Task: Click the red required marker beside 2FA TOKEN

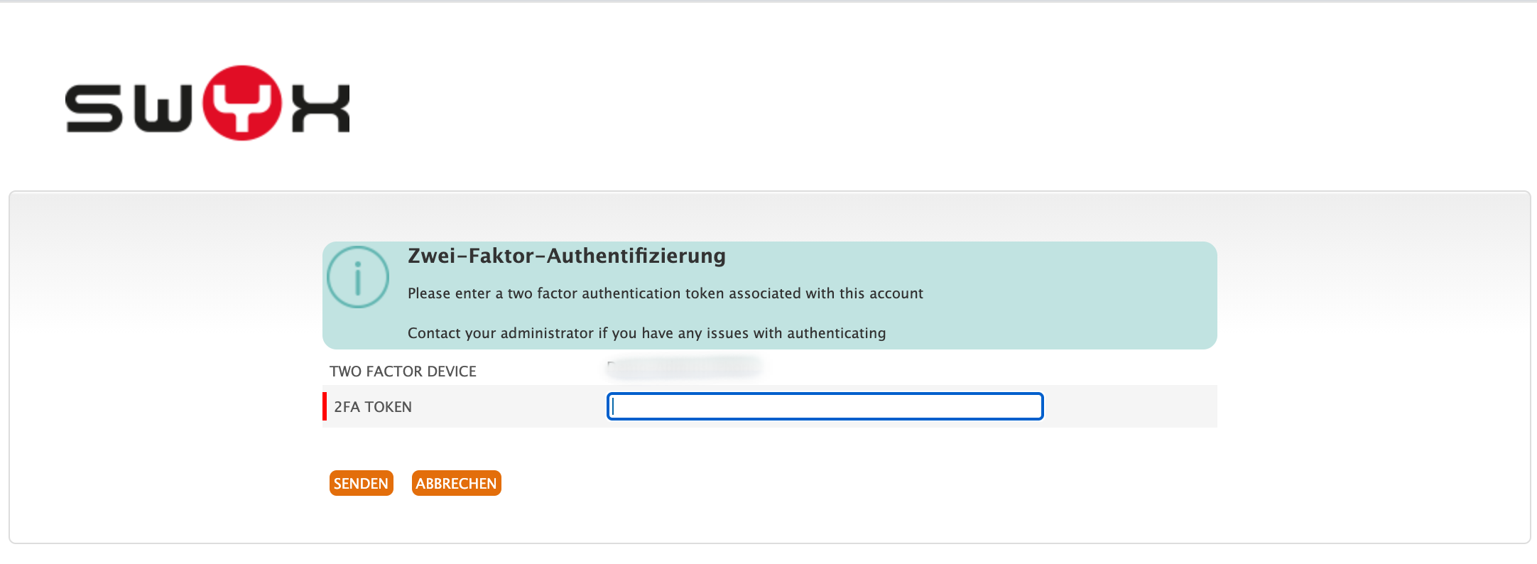Action: (x=325, y=406)
